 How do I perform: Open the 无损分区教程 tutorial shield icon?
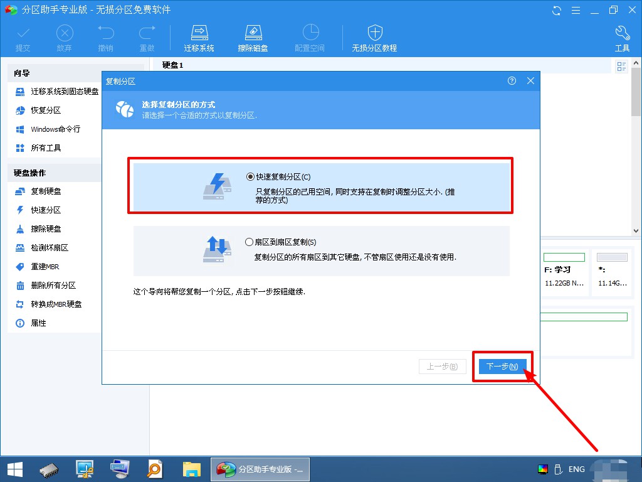click(x=375, y=38)
